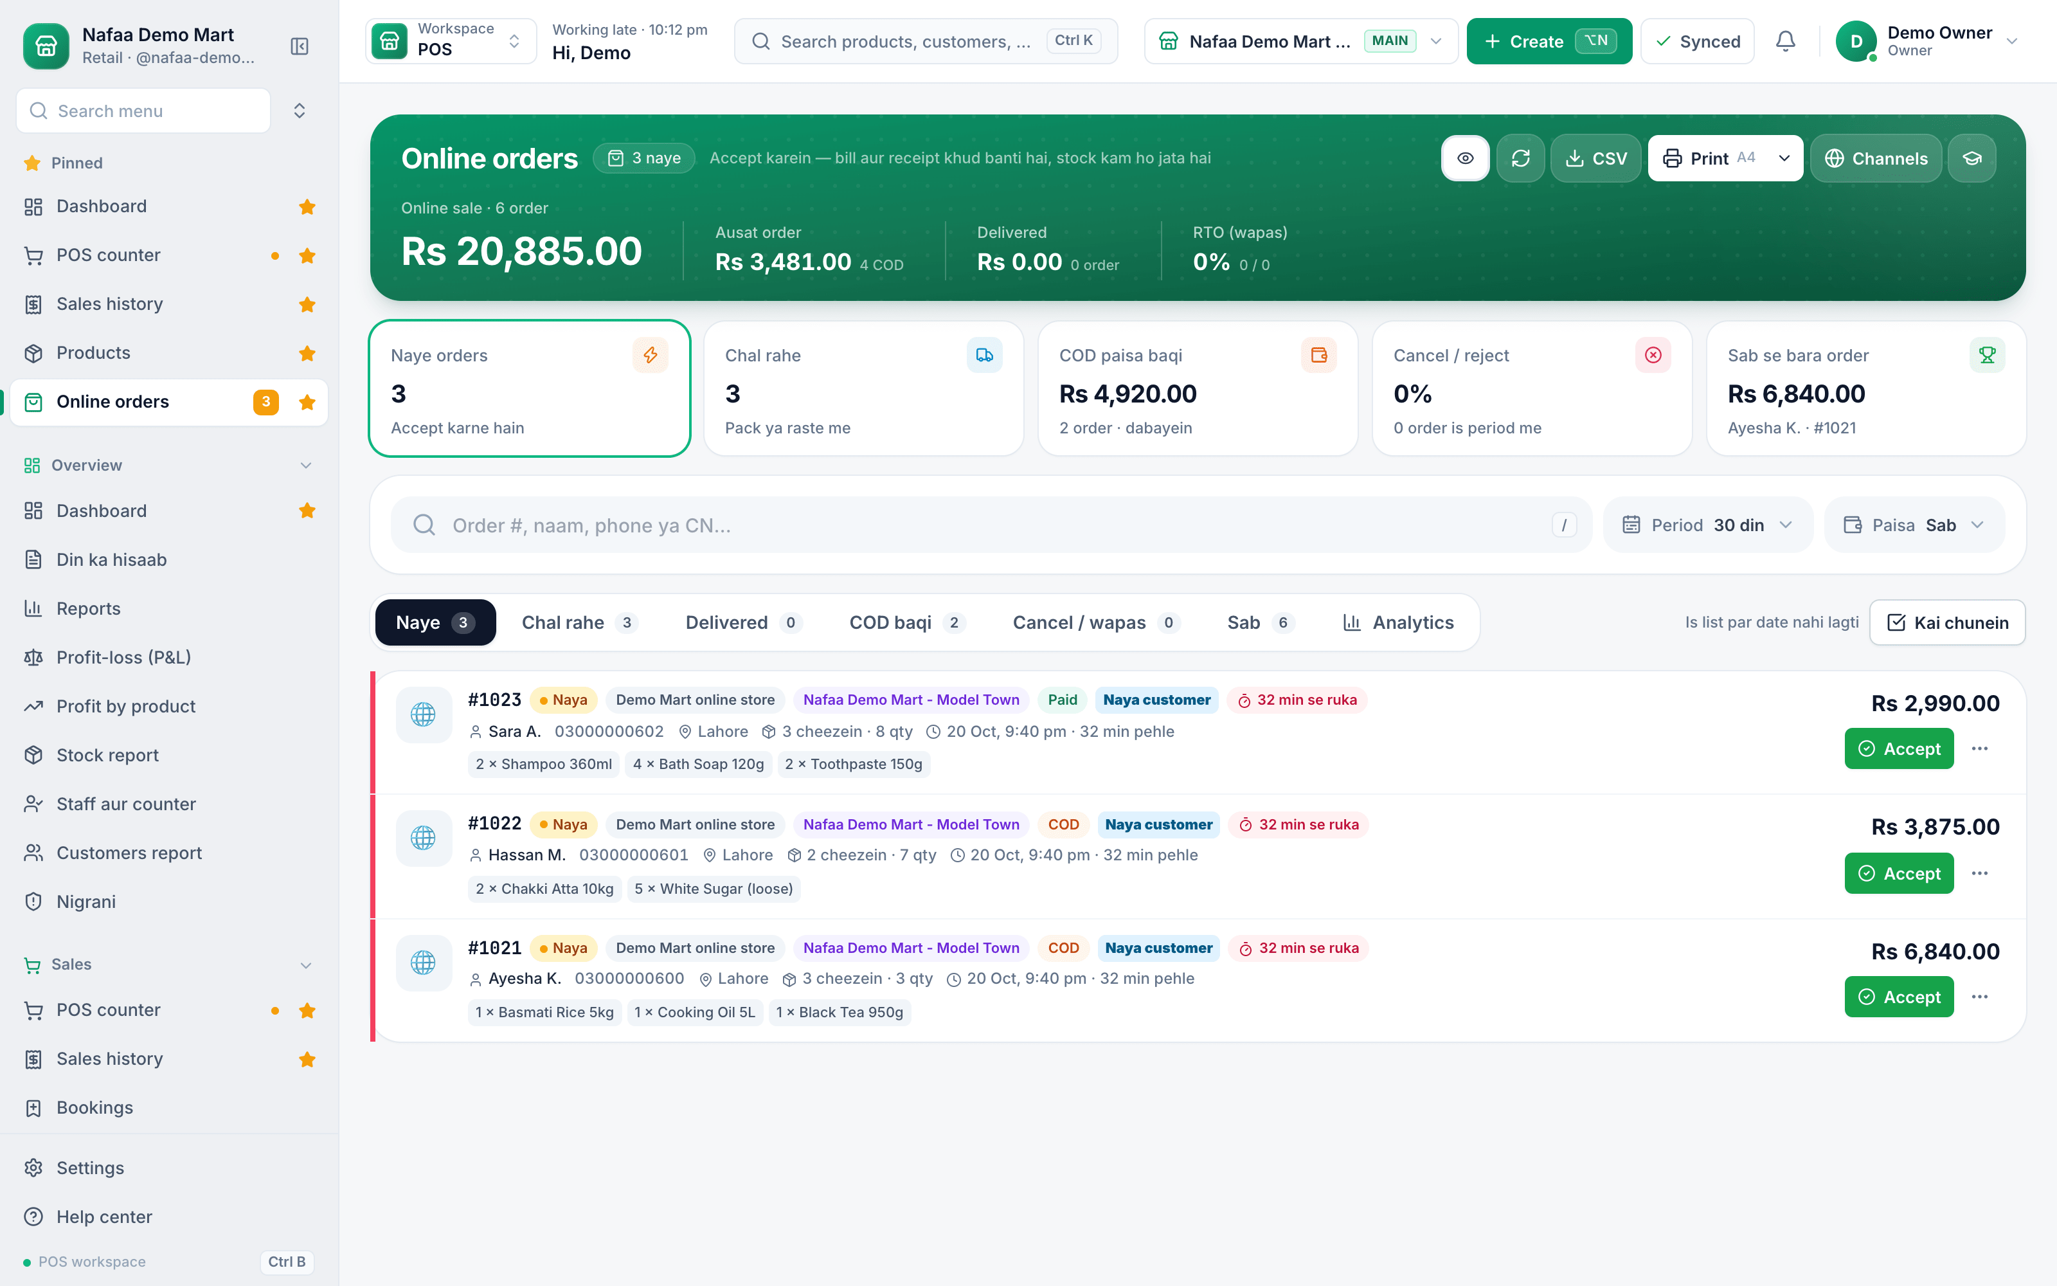Open more options for order #1021
This screenshot has width=2057, height=1286.
pos(1980,997)
